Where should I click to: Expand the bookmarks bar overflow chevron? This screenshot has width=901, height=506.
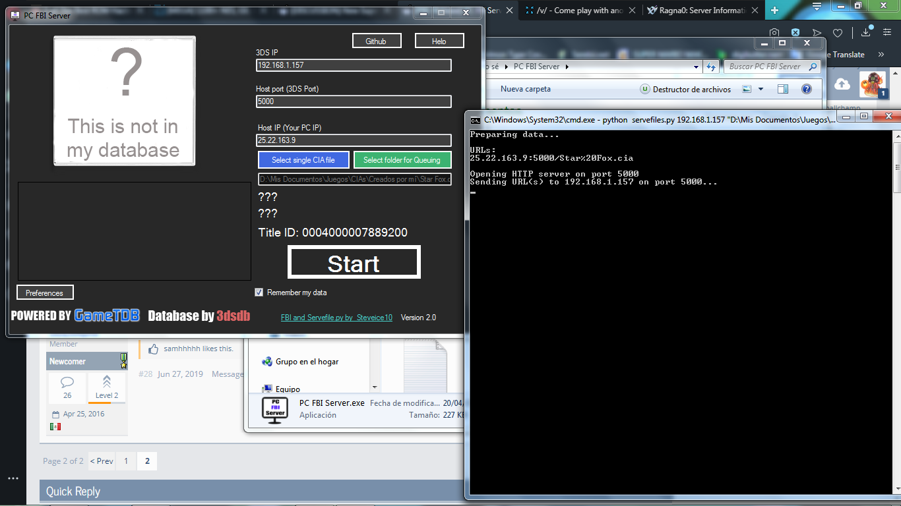[881, 55]
